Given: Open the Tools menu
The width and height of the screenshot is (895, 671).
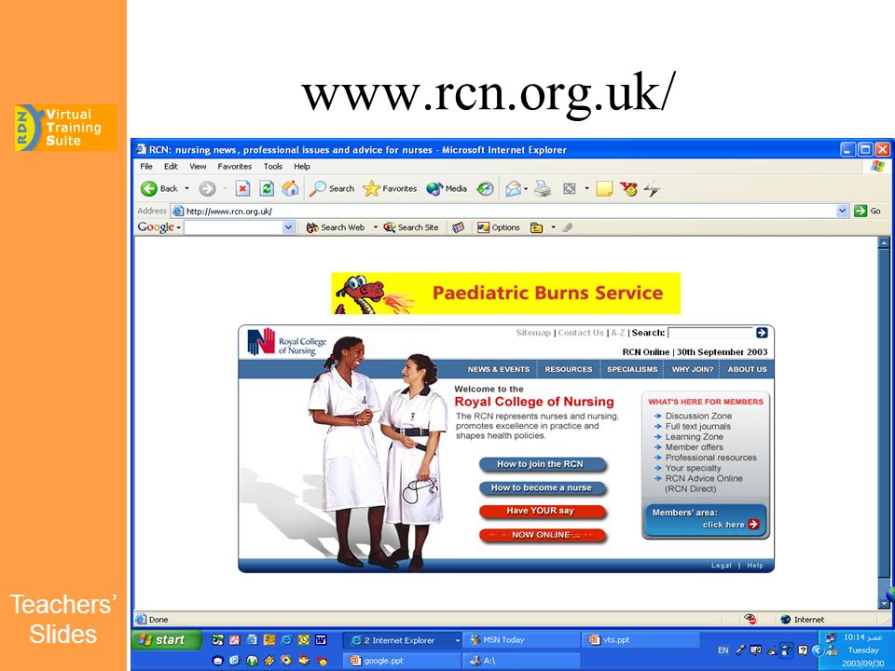Looking at the screenshot, I should point(273,167).
